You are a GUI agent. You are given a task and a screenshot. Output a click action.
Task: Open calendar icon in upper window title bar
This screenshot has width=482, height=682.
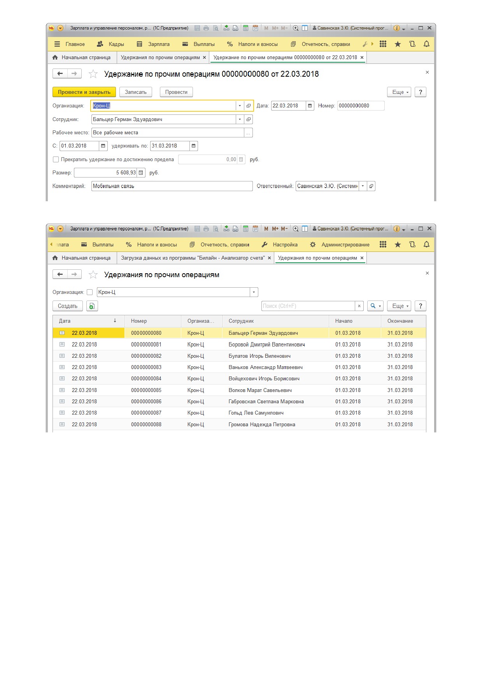point(255,28)
